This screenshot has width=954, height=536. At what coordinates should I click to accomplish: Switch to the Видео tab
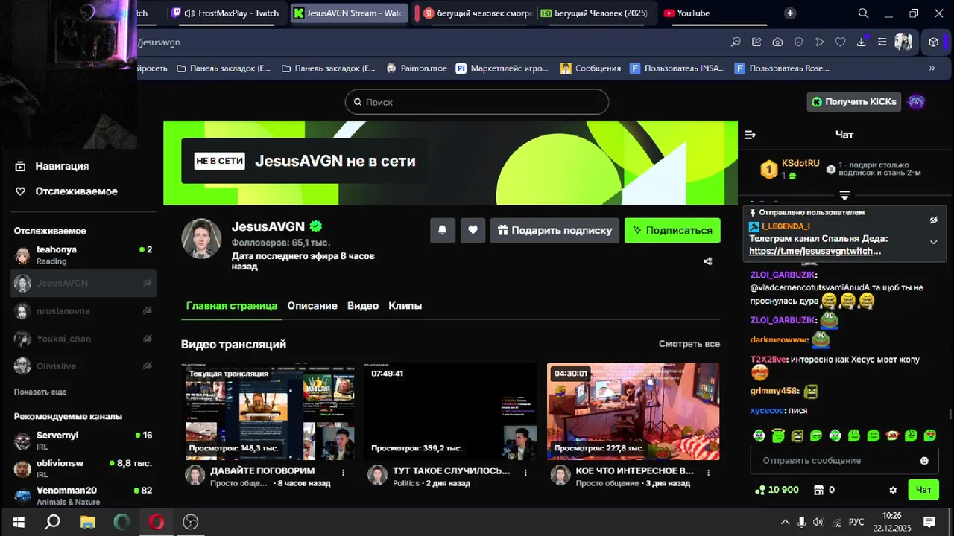(x=363, y=306)
